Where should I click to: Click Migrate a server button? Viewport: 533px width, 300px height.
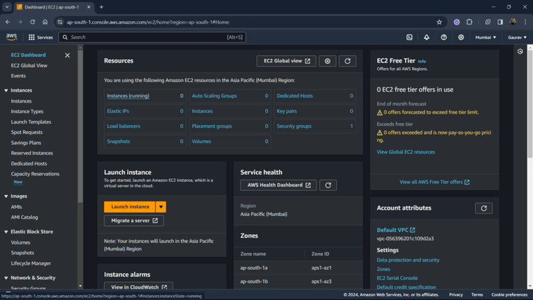[134, 221]
